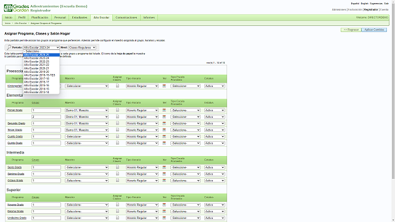The height and width of the screenshot is (222, 395).
Task: Open the calendar icon in the Séptimo Grado row
Action: [164, 174]
